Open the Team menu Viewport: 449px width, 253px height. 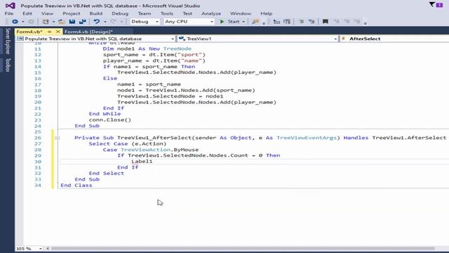(145, 13)
